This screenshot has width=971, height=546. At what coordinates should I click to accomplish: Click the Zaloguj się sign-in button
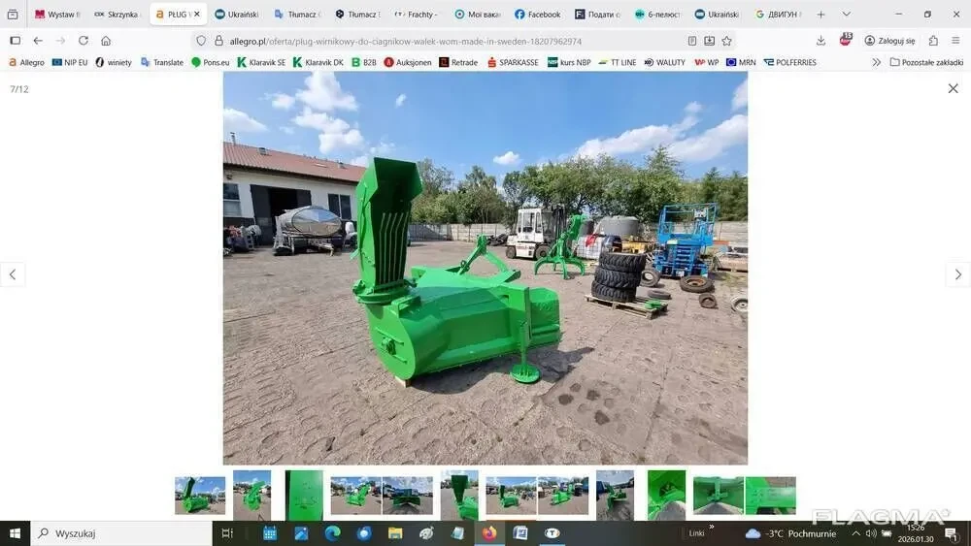889,41
